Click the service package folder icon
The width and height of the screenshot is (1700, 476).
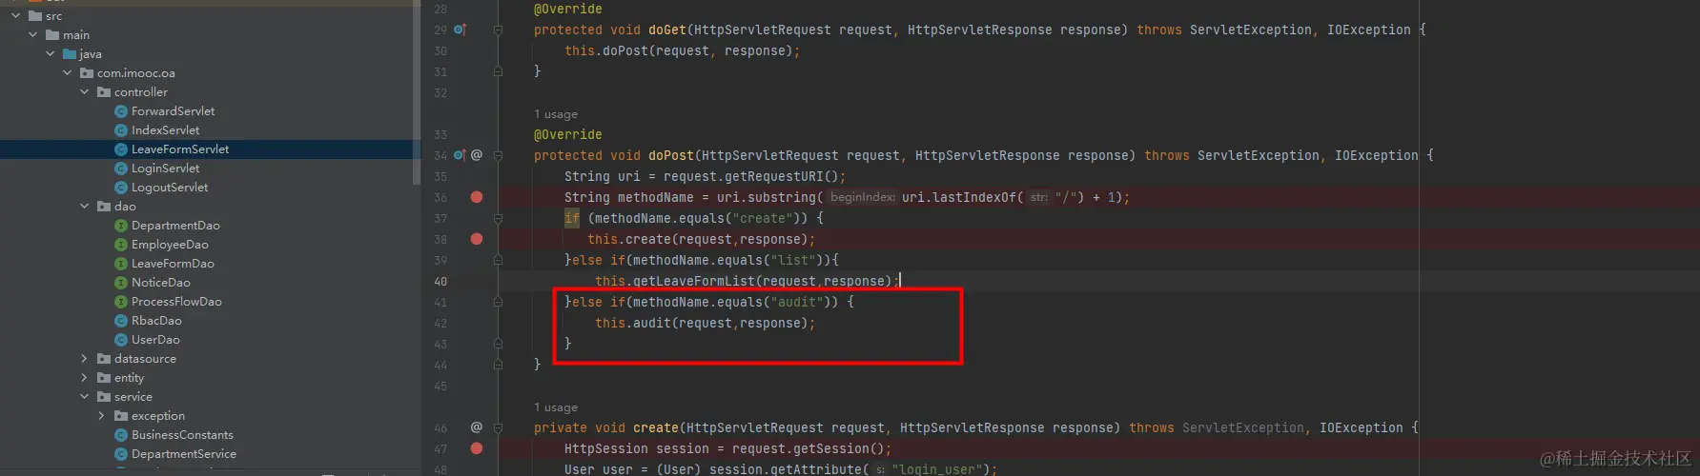pos(104,397)
